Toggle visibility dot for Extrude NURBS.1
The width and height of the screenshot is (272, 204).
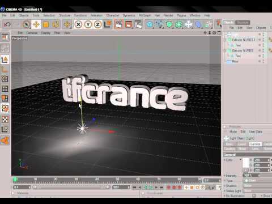[263, 40]
